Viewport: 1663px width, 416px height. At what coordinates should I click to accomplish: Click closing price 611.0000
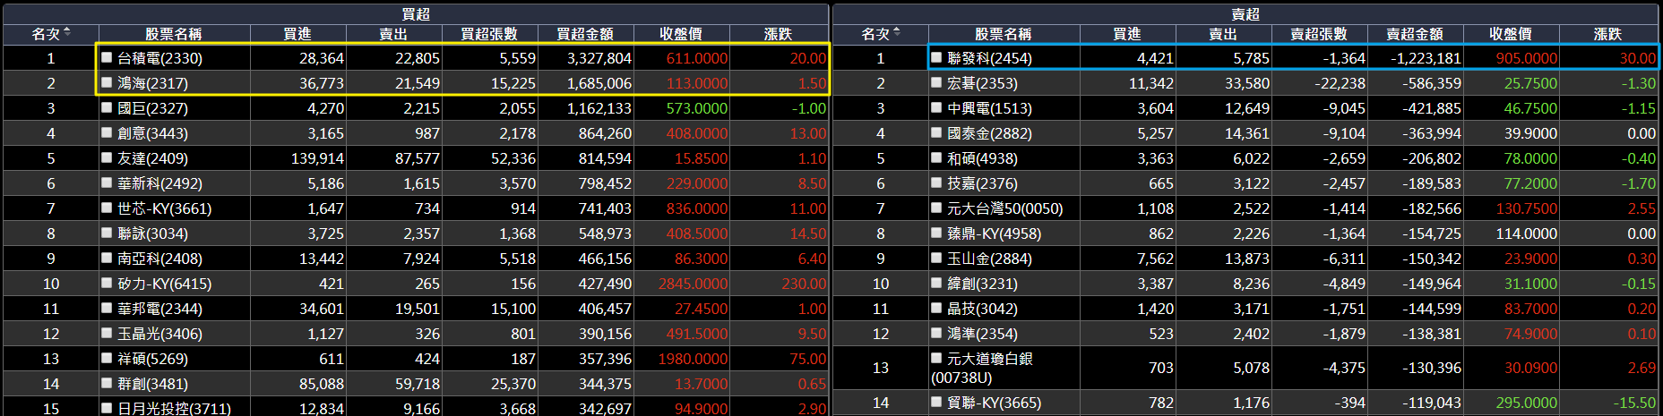(x=696, y=58)
